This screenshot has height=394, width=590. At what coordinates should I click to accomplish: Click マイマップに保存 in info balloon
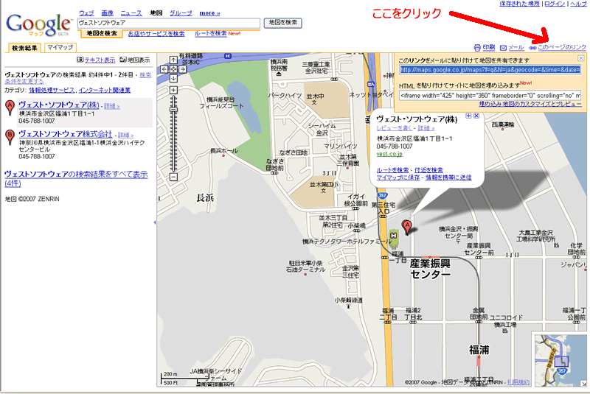point(398,177)
